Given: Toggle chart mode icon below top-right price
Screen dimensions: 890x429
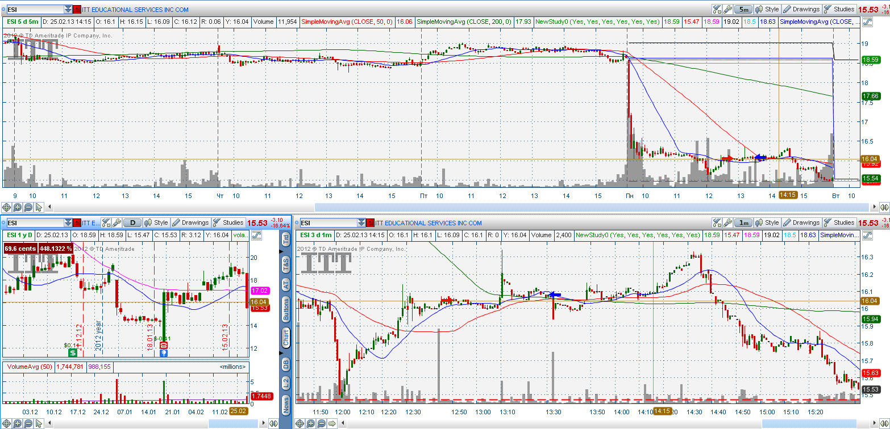Looking at the screenshot, I should coord(867,22).
